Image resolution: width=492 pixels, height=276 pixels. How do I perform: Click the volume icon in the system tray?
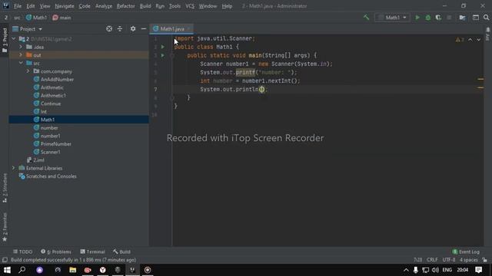pyautogui.click(x=435, y=270)
